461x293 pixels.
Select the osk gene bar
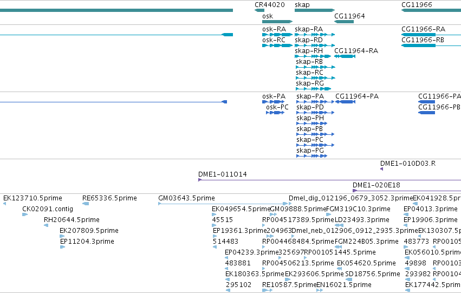click(x=277, y=22)
